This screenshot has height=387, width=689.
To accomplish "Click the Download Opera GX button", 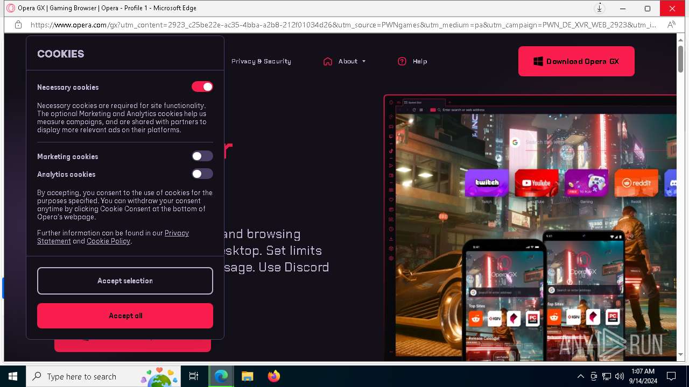I will pos(576,61).
